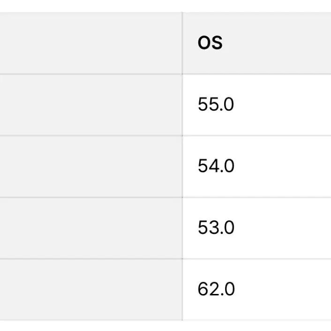Select the cell showing 54.0
The image size is (331, 331).
216,166
